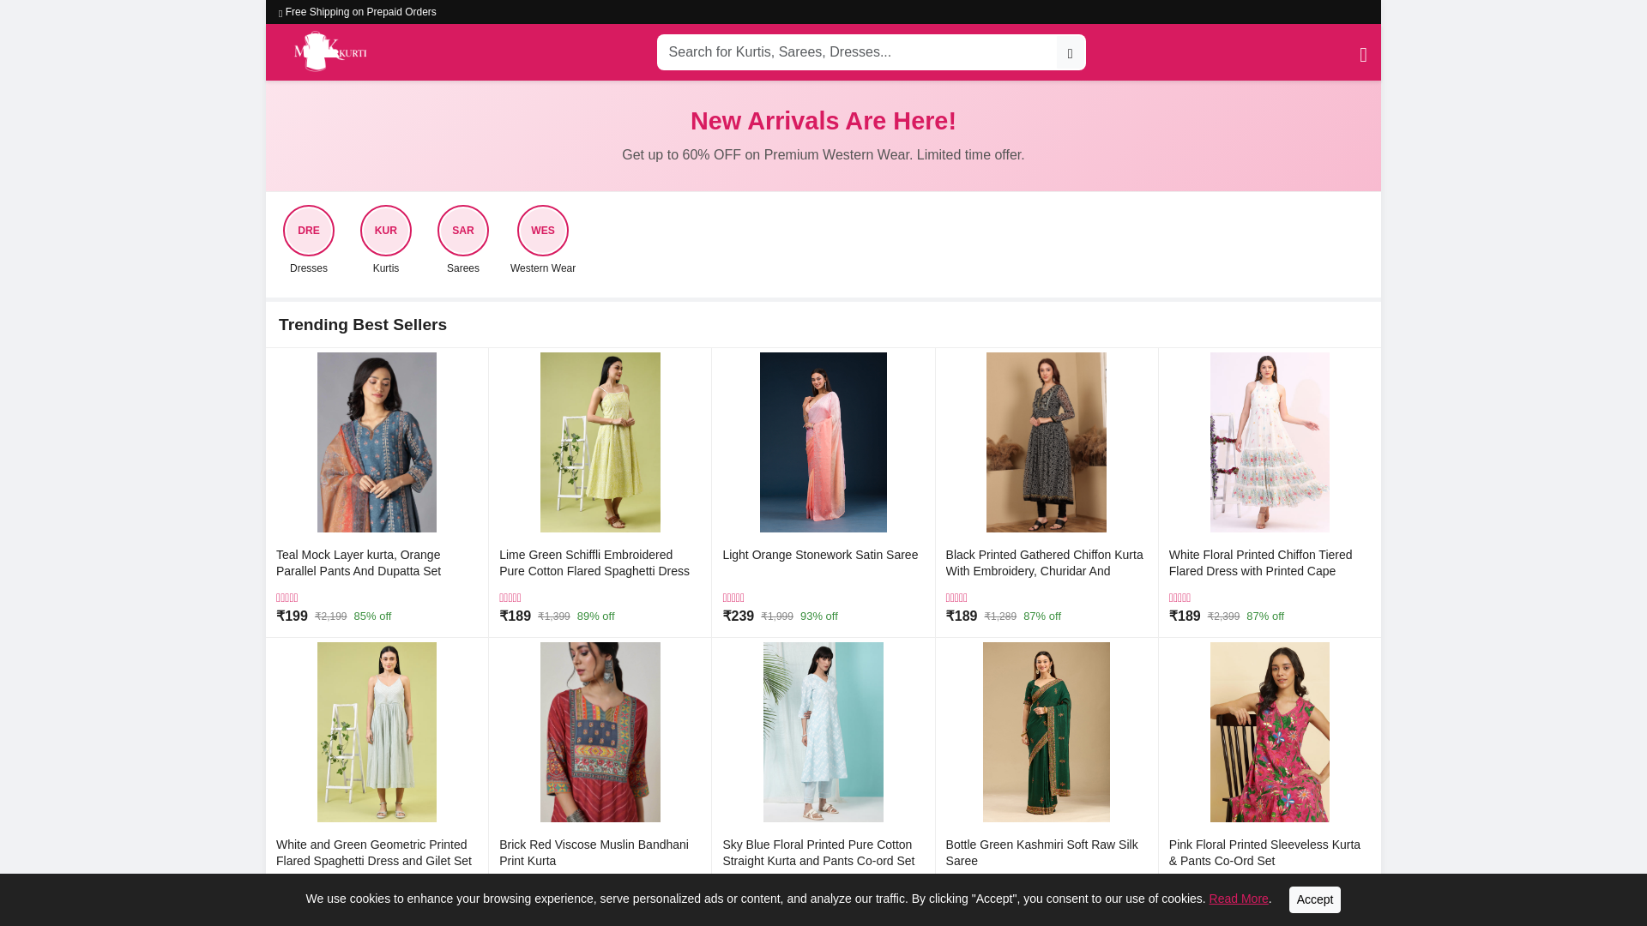Click the ₹199 price of Teal kurta
Viewport: 1647px width, 926px height.
point(292,616)
